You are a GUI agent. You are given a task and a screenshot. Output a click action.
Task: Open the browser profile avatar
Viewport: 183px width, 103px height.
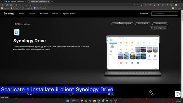coord(176,5)
